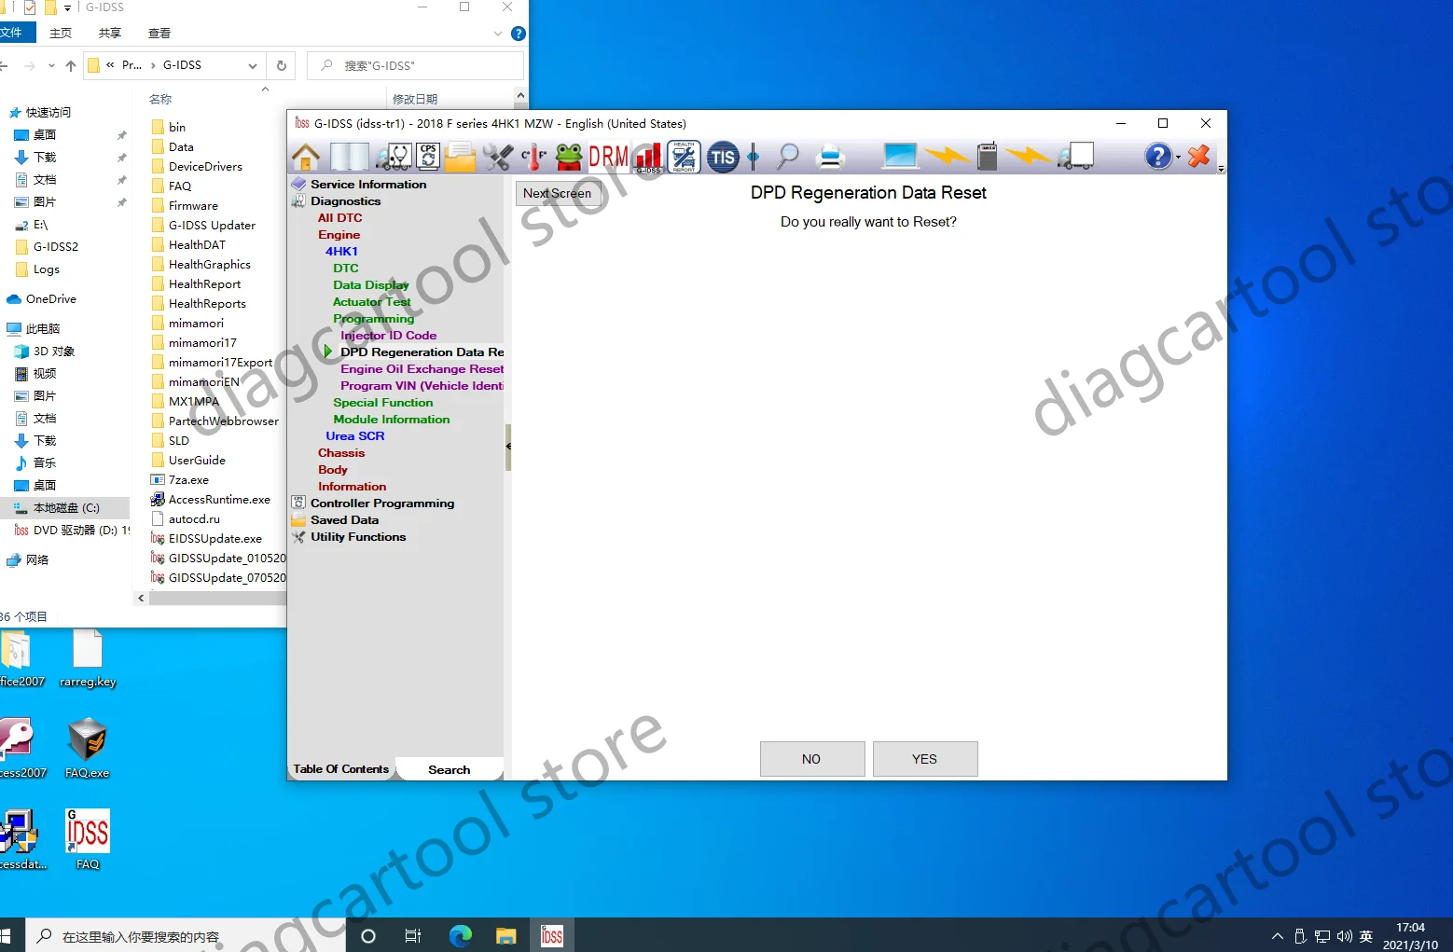Toggle the Celsius/Fahrenheit thermometer icon
1453x952 pixels.
(x=534, y=157)
